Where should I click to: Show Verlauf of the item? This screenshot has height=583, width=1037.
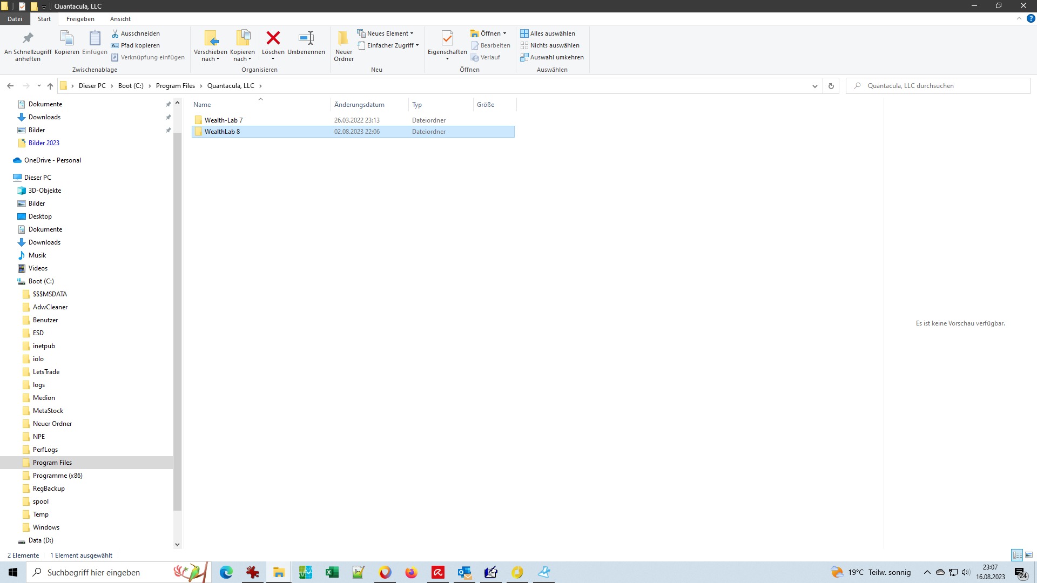pos(485,57)
